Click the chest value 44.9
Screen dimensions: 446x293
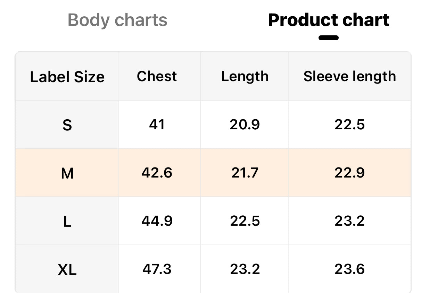[x=157, y=221]
